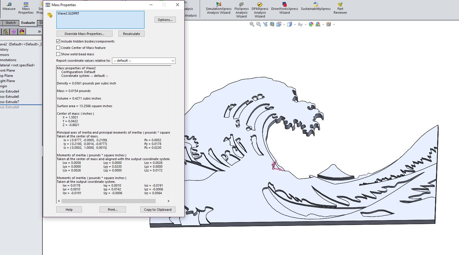
Task: Click Help button in dialog
Action: [x=69, y=210]
